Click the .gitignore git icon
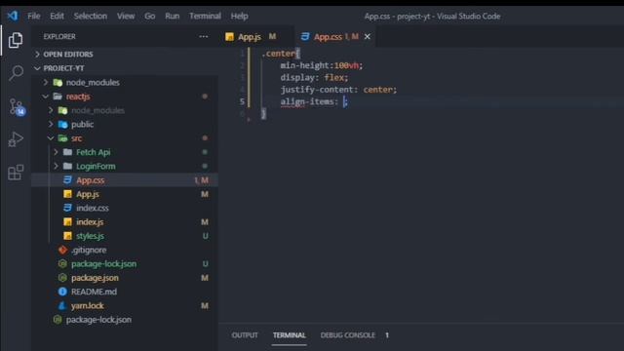 tap(62, 250)
